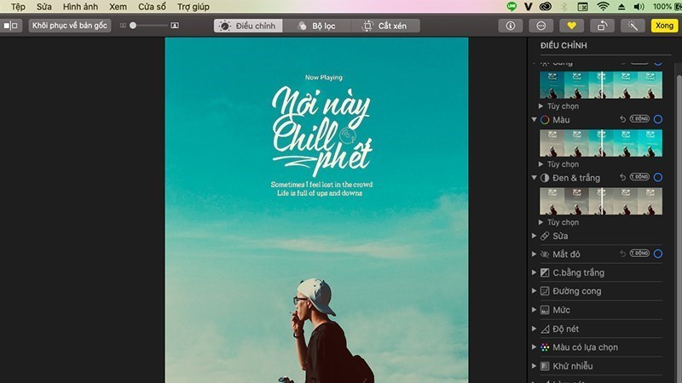
Task: Click the yellow Xong button
Action: [x=664, y=26]
